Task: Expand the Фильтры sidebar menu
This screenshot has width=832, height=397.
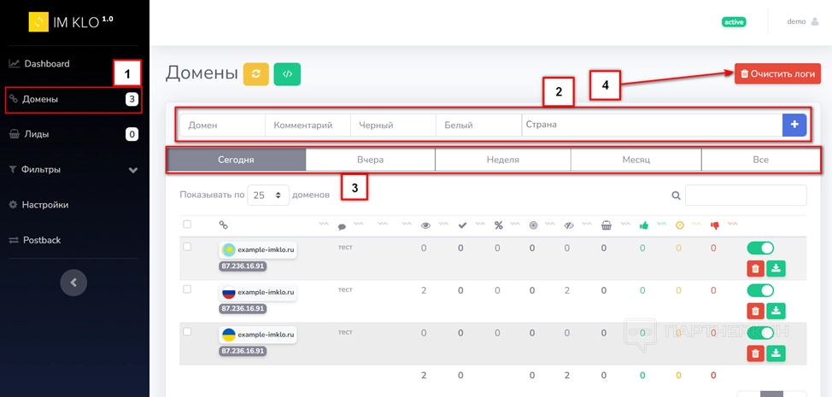Action: point(73,170)
